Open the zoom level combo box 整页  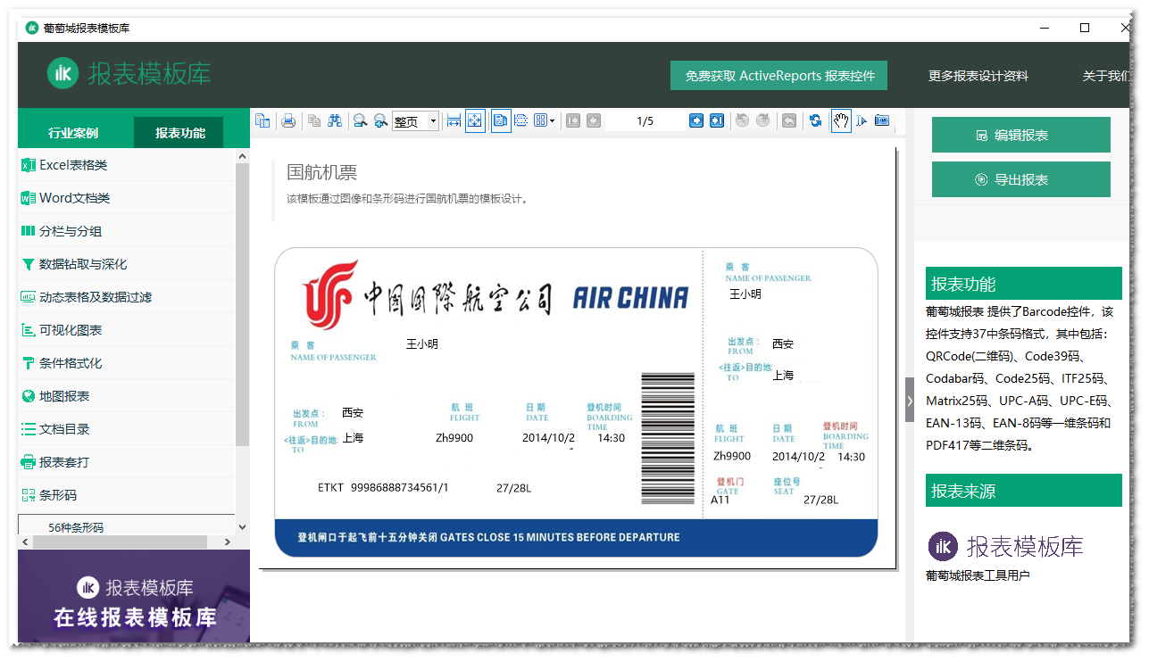415,121
